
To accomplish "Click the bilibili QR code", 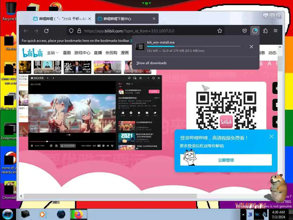I will [226, 110].
